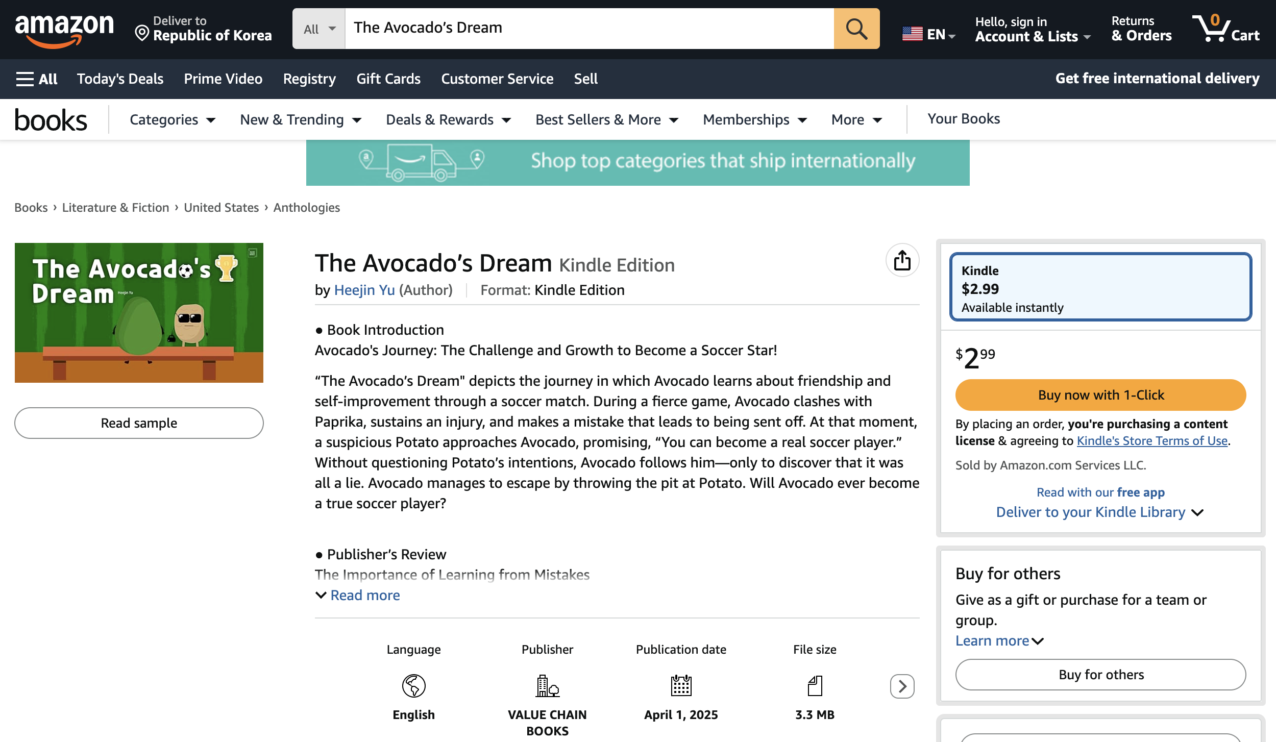The image size is (1276, 742).
Task: Expand the Memberships dropdown
Action: [x=755, y=120]
